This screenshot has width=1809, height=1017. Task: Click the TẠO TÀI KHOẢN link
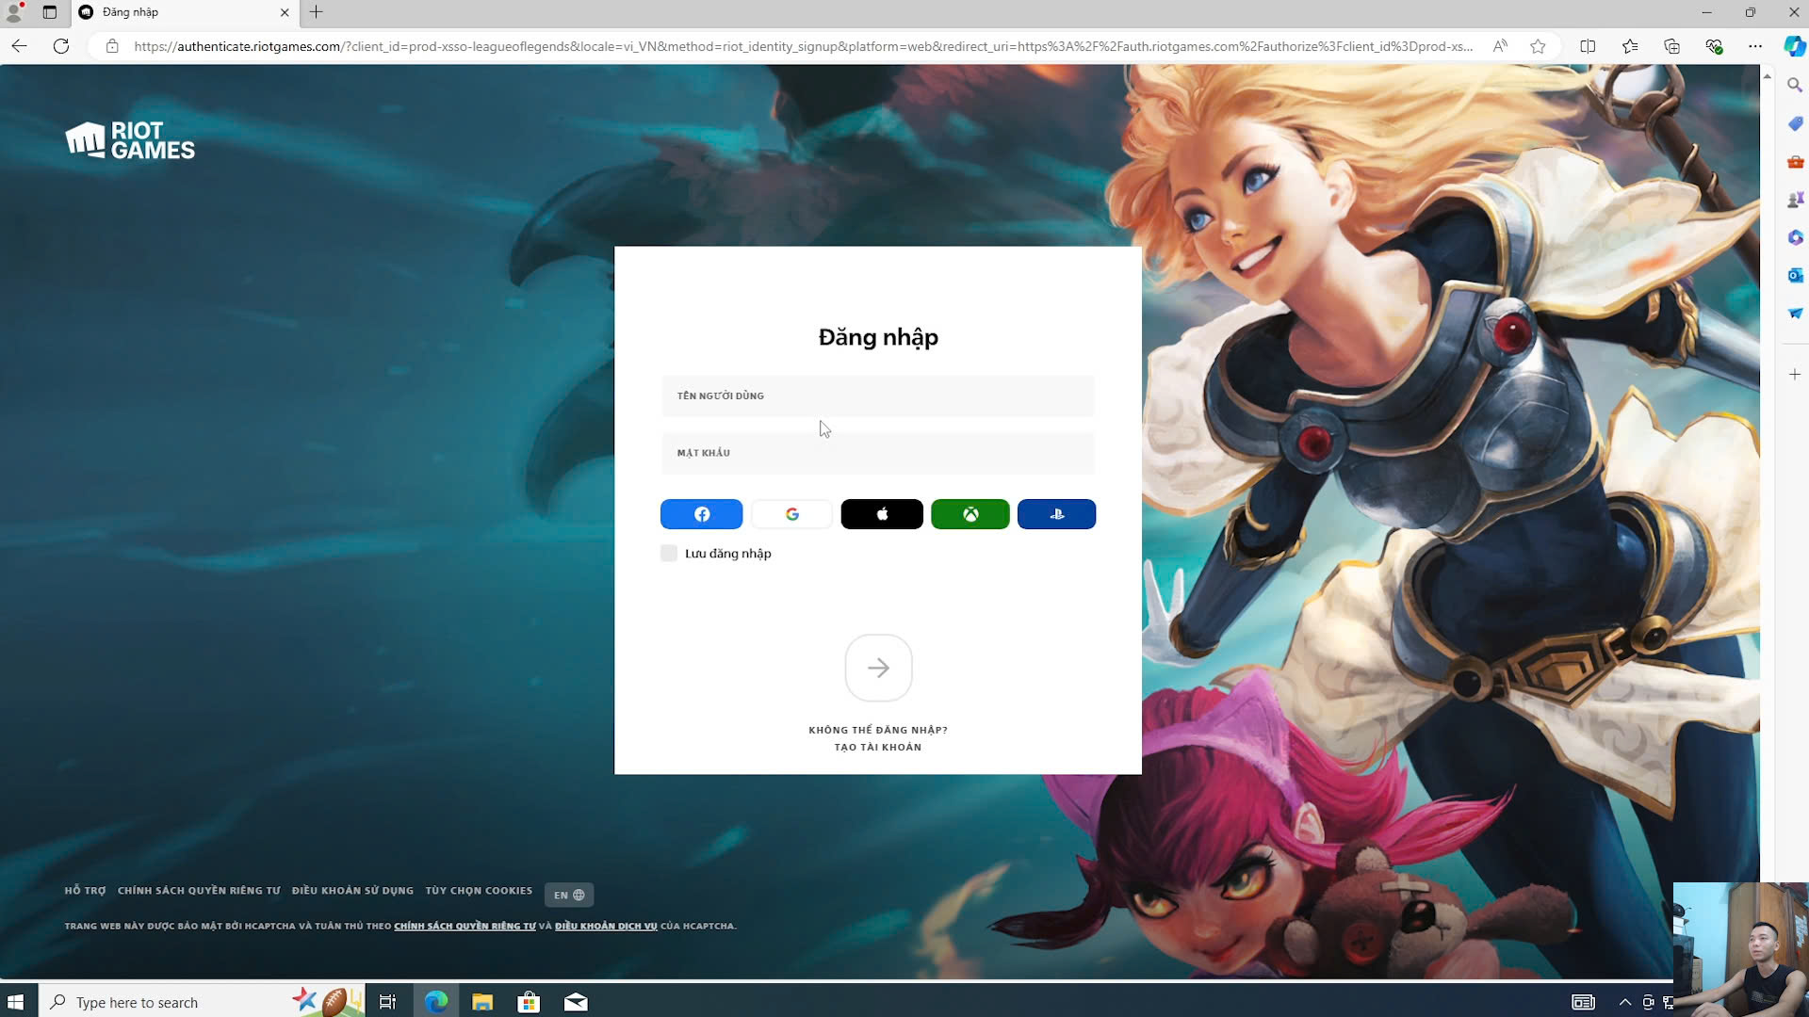pyautogui.click(x=877, y=747)
